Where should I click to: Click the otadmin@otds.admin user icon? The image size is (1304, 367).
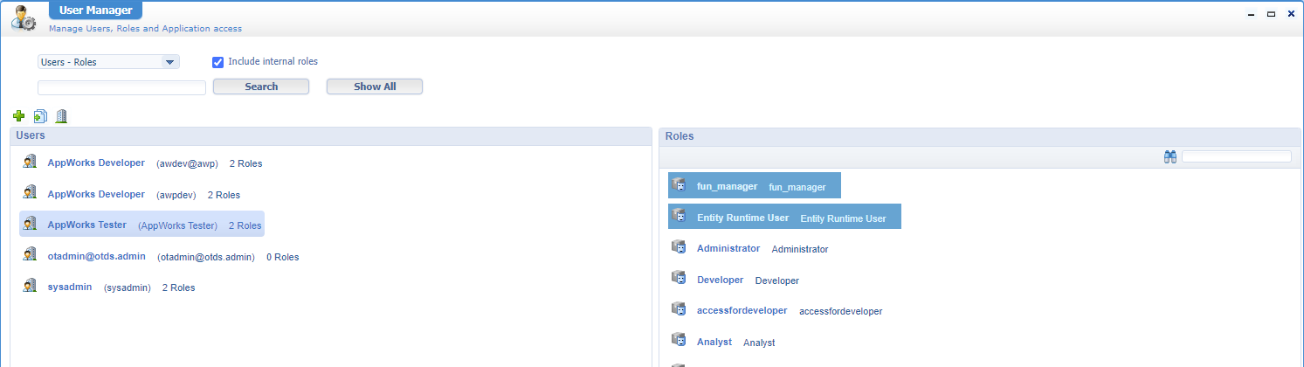pos(30,256)
